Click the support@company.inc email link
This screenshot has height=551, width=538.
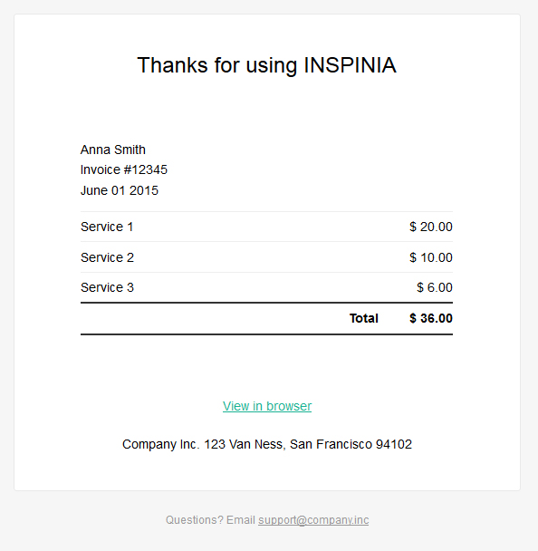click(313, 520)
